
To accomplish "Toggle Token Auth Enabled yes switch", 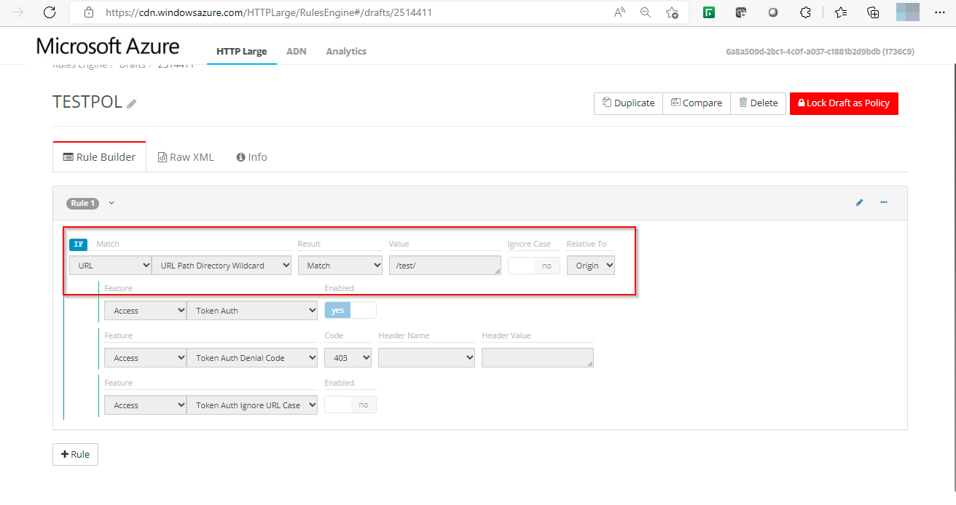I will point(350,310).
